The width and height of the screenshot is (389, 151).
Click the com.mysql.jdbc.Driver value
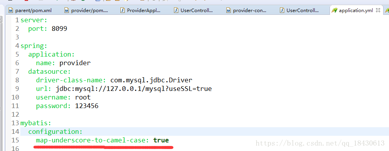pos(151,80)
